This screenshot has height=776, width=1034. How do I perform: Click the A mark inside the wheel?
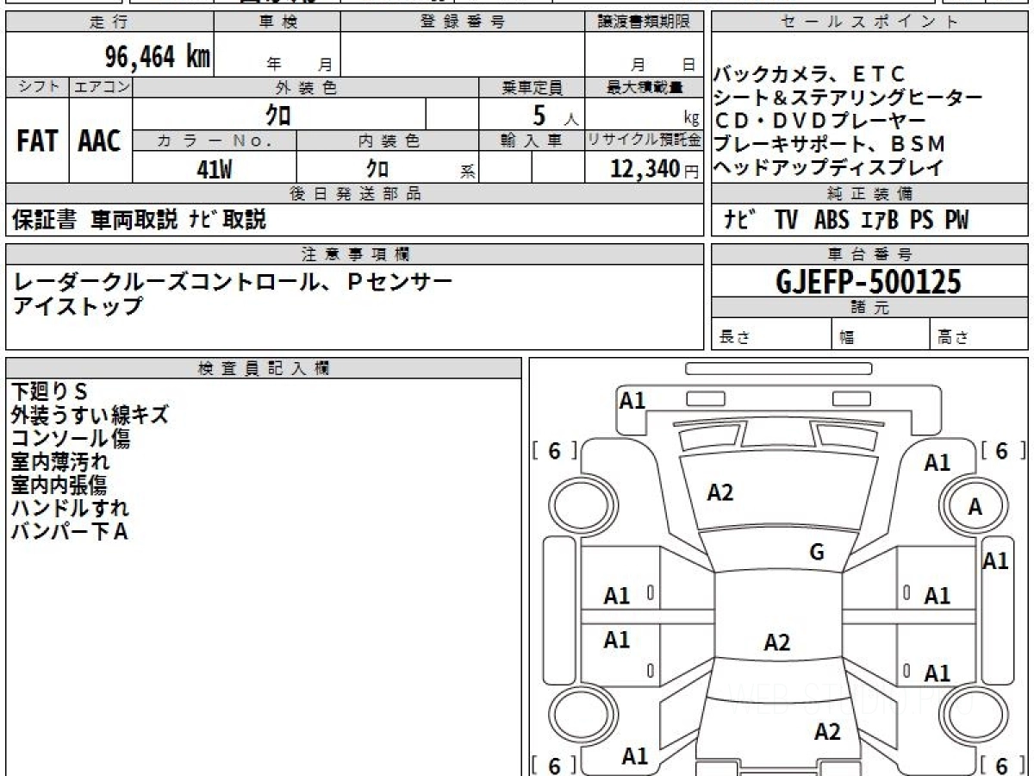click(975, 507)
